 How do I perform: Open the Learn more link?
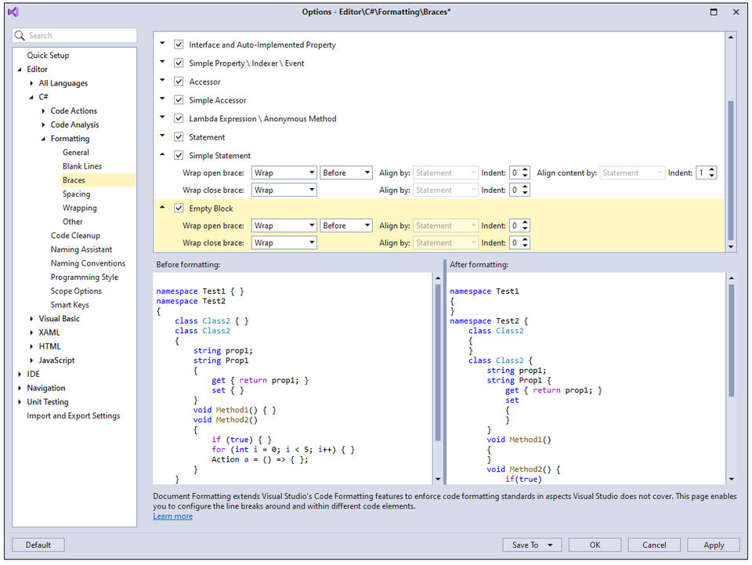pyautogui.click(x=172, y=516)
